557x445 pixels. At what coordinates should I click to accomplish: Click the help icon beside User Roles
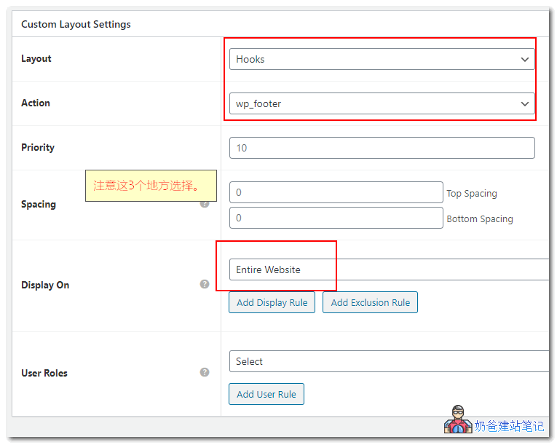tap(205, 372)
